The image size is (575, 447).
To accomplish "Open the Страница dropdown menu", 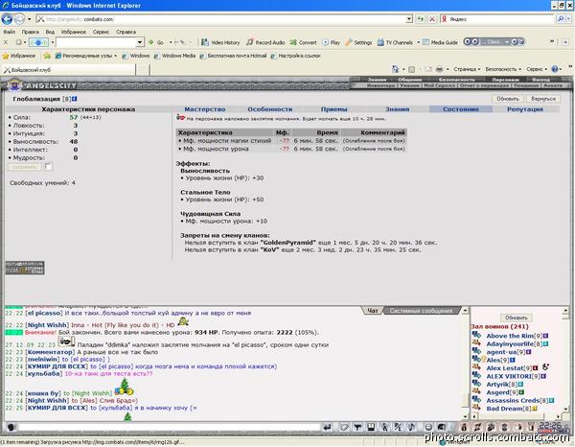I will click(467, 69).
